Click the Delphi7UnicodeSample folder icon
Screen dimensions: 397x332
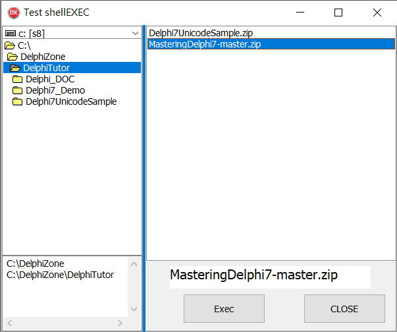coord(18,101)
